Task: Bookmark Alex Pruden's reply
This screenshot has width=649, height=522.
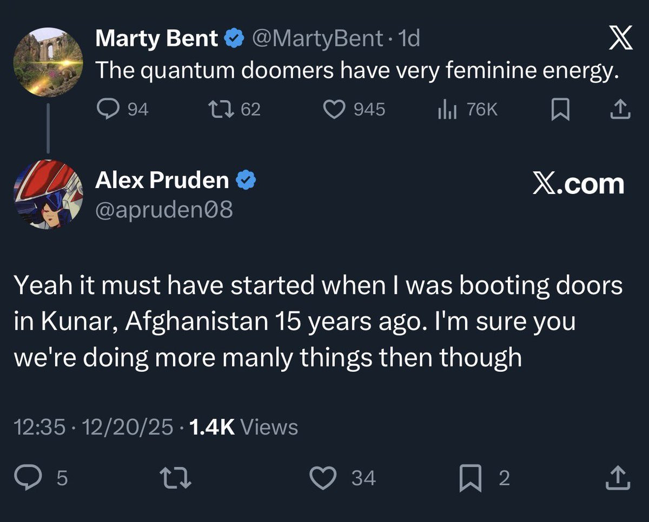Action: click(469, 478)
